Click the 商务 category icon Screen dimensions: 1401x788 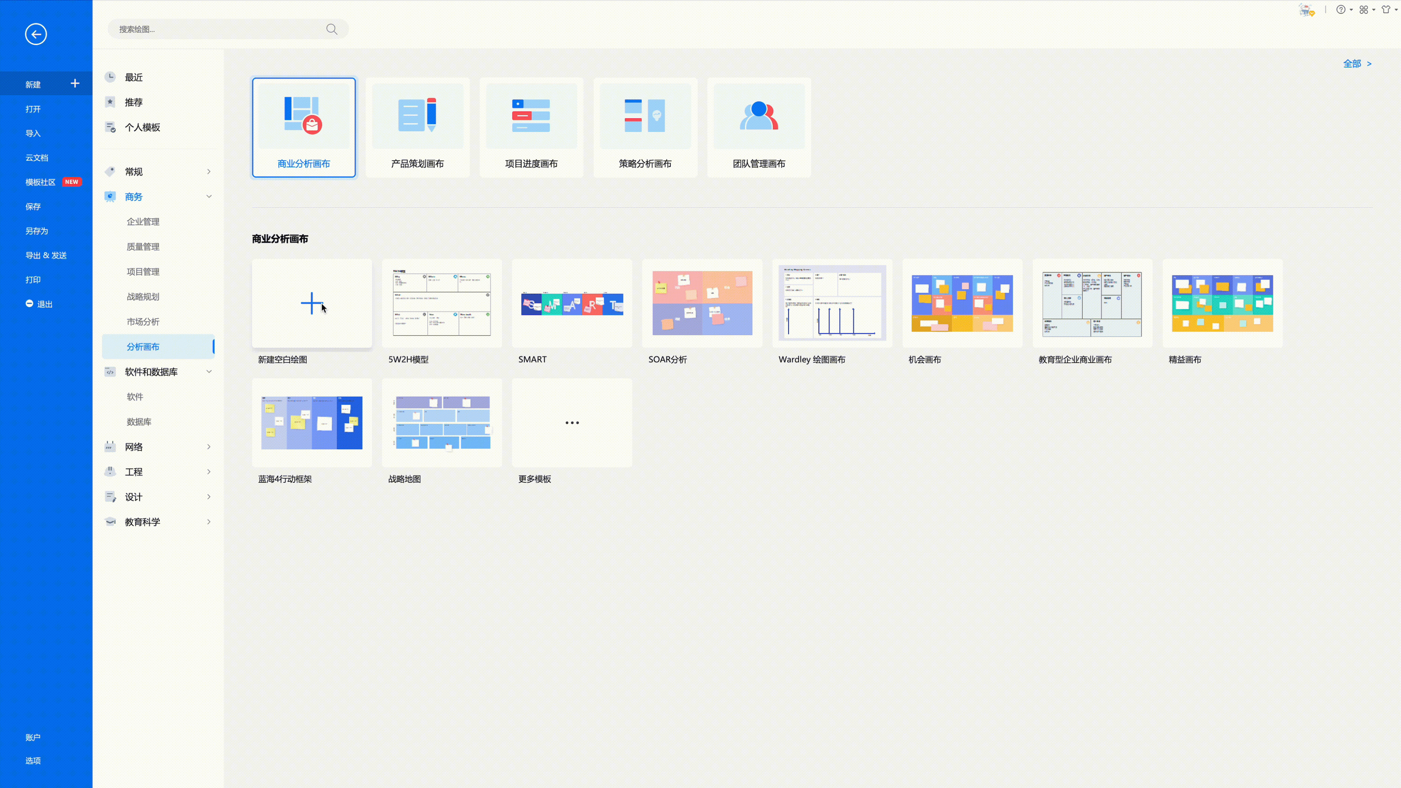point(110,197)
